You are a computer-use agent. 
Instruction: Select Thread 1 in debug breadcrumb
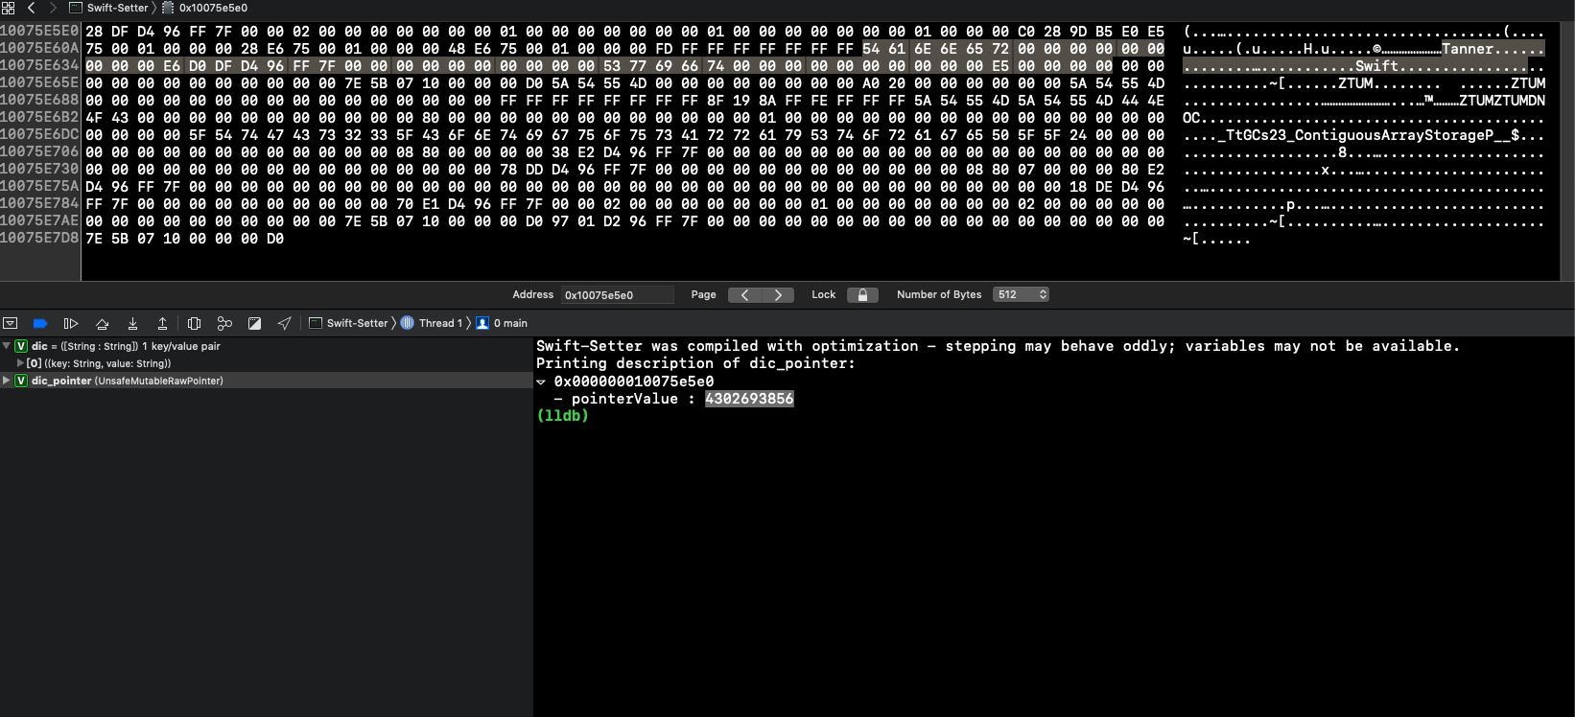[439, 323]
